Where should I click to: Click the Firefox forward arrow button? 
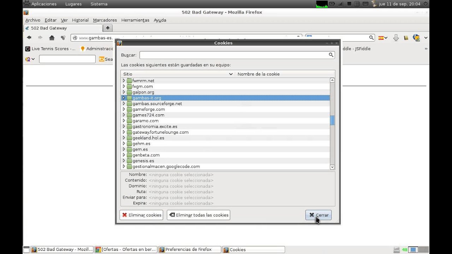pyautogui.click(x=40, y=37)
